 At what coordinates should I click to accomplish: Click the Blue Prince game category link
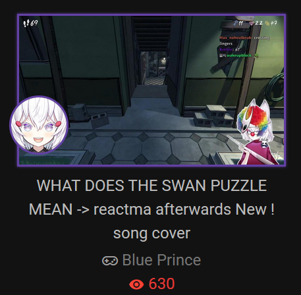161,260
